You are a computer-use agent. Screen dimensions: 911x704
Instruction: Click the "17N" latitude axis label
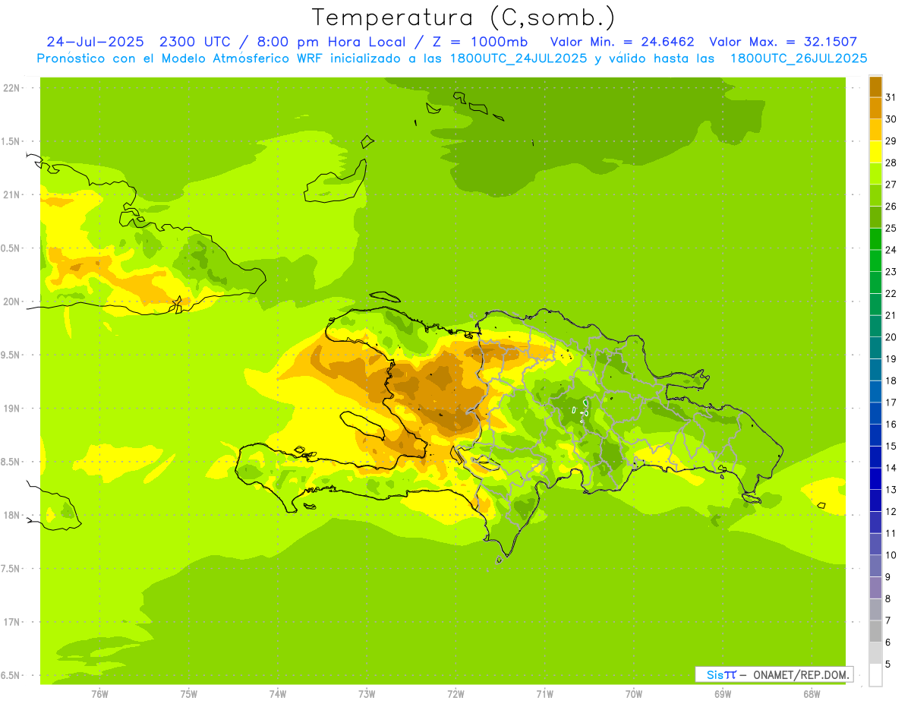[12, 622]
